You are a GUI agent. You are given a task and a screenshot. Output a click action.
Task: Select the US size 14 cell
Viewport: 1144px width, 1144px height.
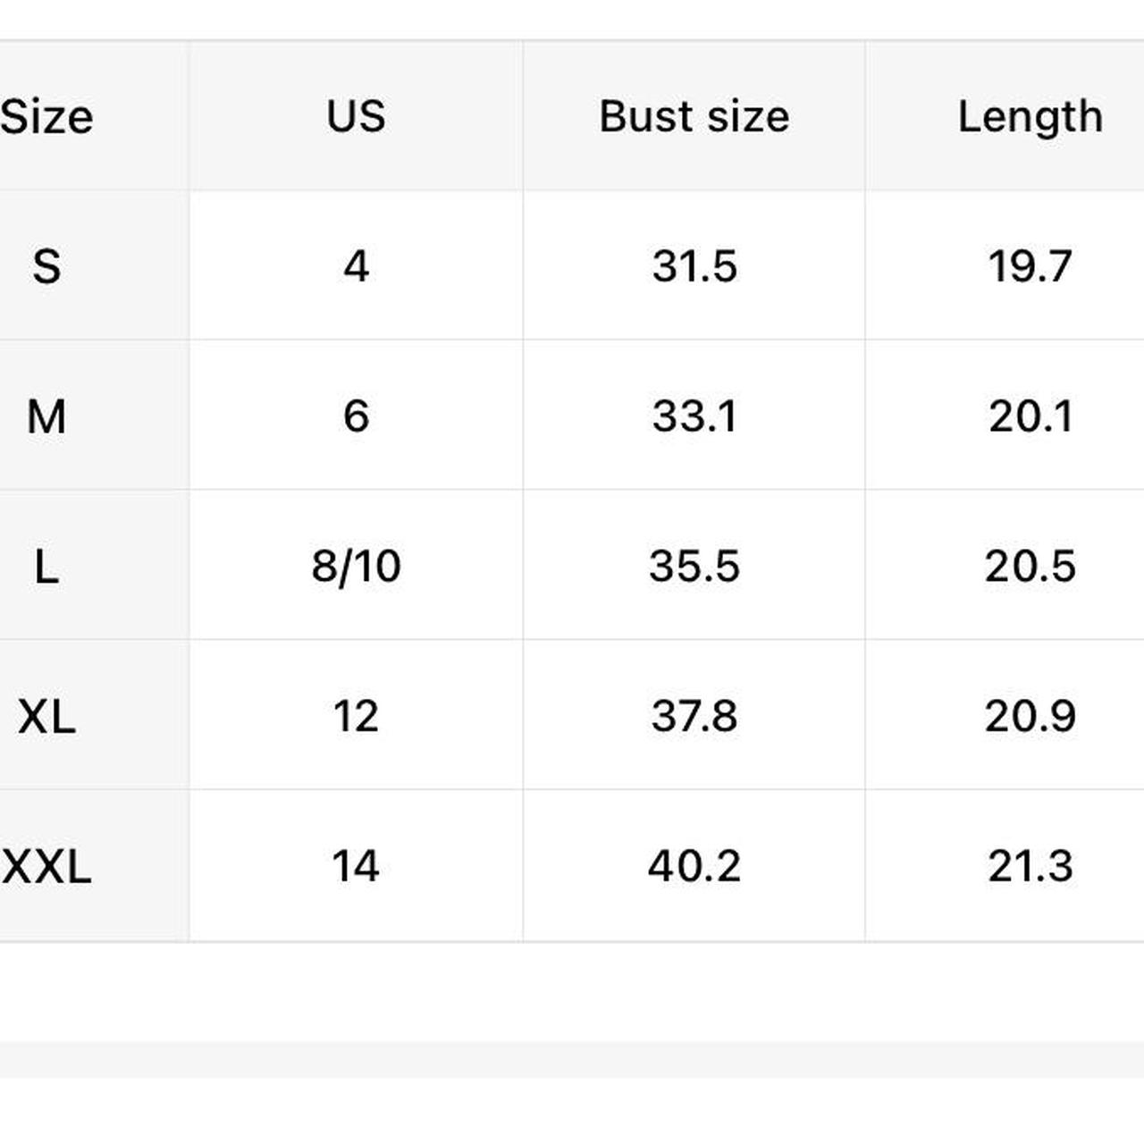[356, 866]
